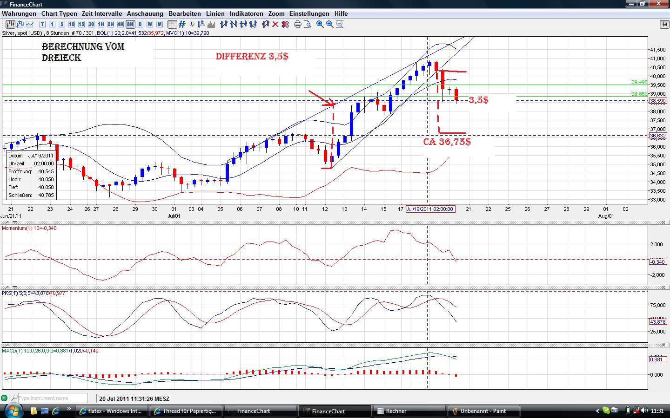Viewport: 670px width, 418px height.
Task: Switch to the line chart icon
Action: click(30, 24)
